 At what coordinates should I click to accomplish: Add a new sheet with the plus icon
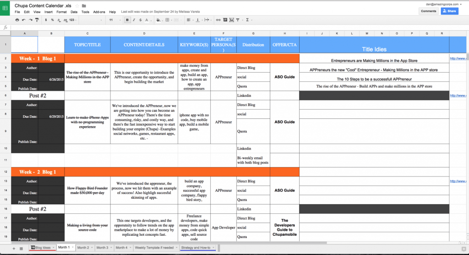[x=14, y=249]
